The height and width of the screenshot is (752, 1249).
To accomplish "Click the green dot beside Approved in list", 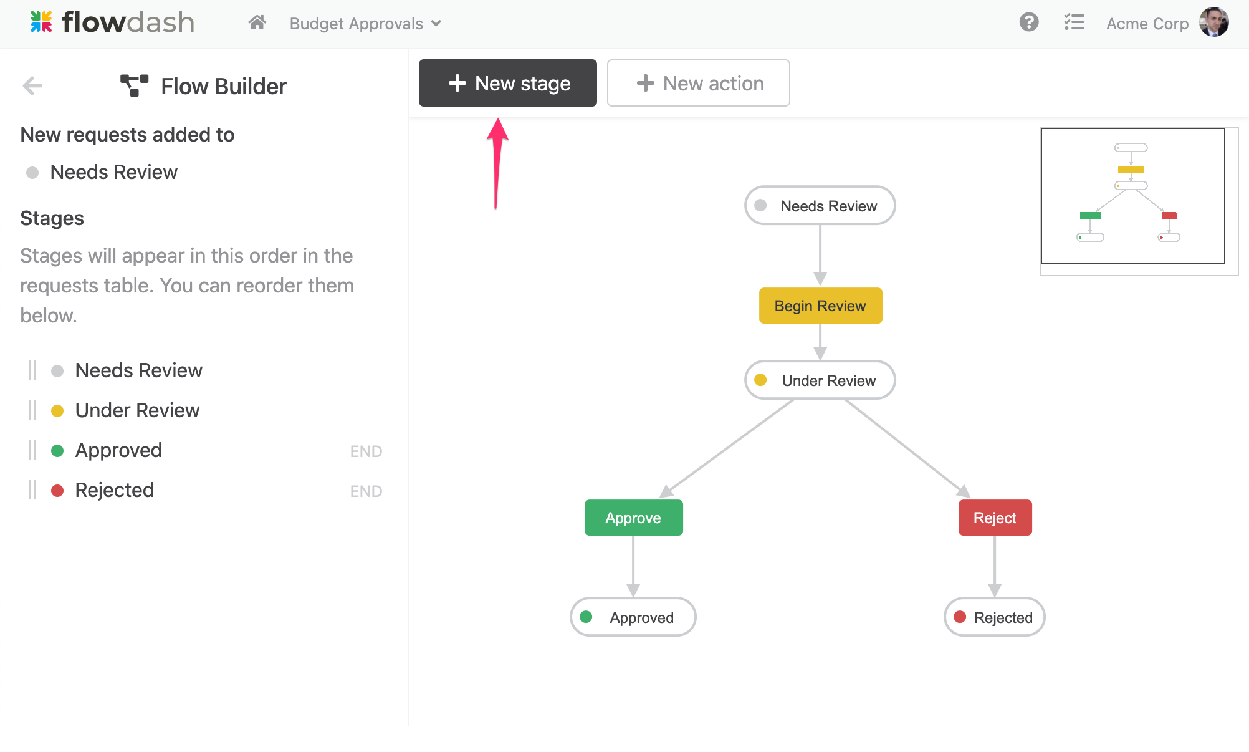I will 57,451.
